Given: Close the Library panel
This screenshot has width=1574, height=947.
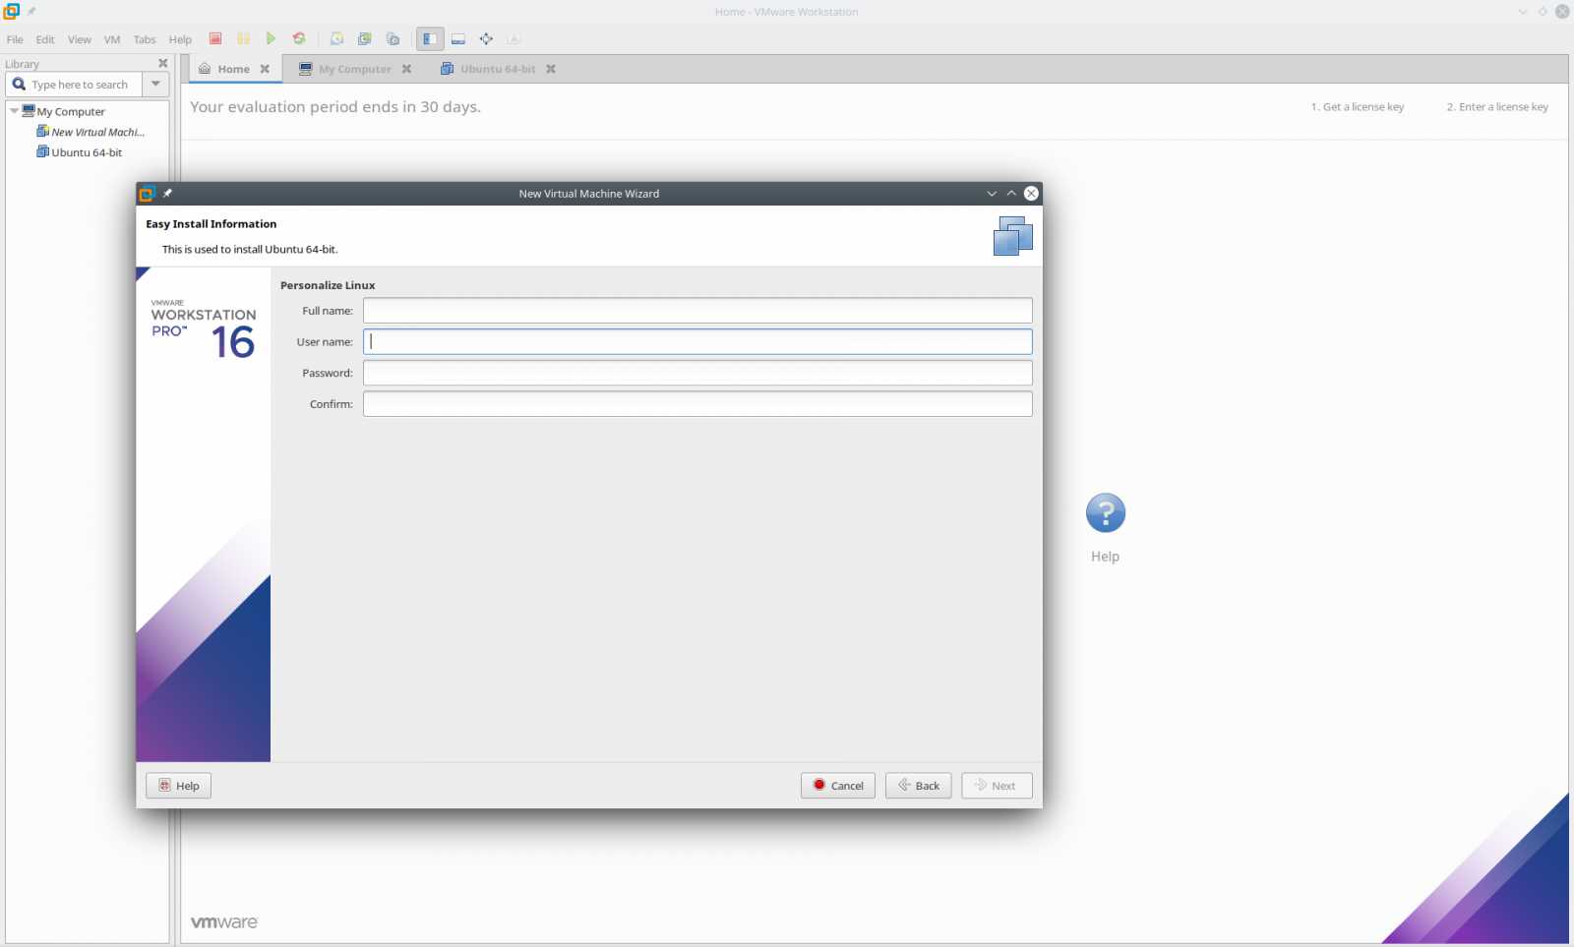Looking at the screenshot, I should (163, 63).
